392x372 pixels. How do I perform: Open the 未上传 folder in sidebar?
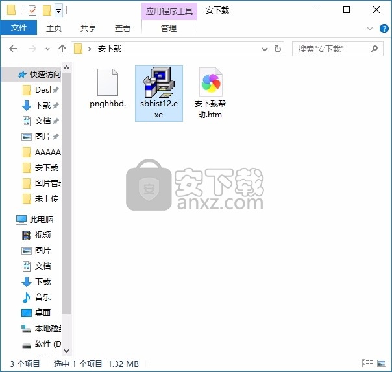click(x=40, y=199)
